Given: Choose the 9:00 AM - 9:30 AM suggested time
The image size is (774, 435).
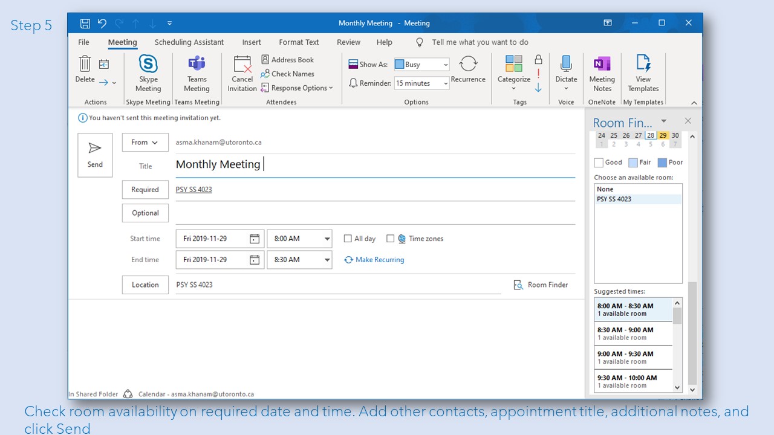Looking at the screenshot, I should click(x=633, y=358).
